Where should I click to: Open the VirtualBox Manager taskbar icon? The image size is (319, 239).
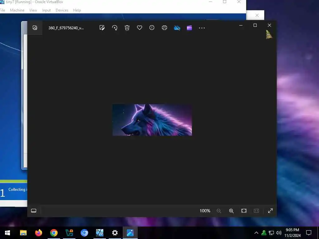coord(69,233)
